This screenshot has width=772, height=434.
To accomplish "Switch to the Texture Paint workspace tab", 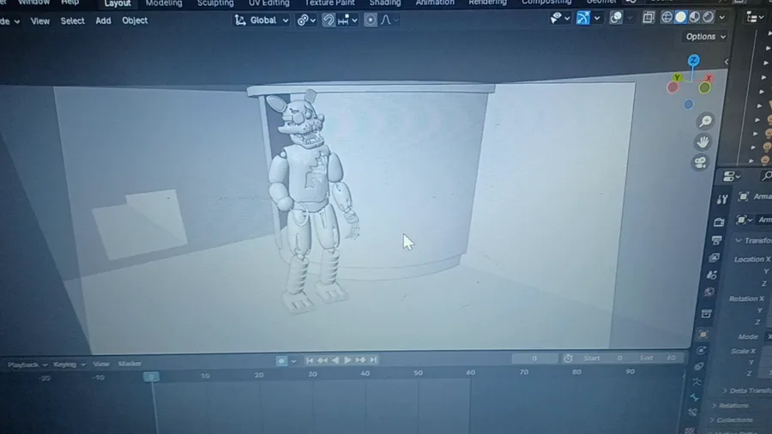I will pos(329,3).
